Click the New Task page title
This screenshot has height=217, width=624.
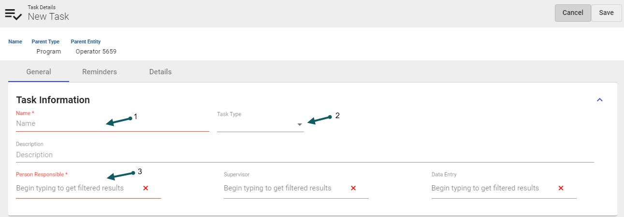tap(48, 16)
